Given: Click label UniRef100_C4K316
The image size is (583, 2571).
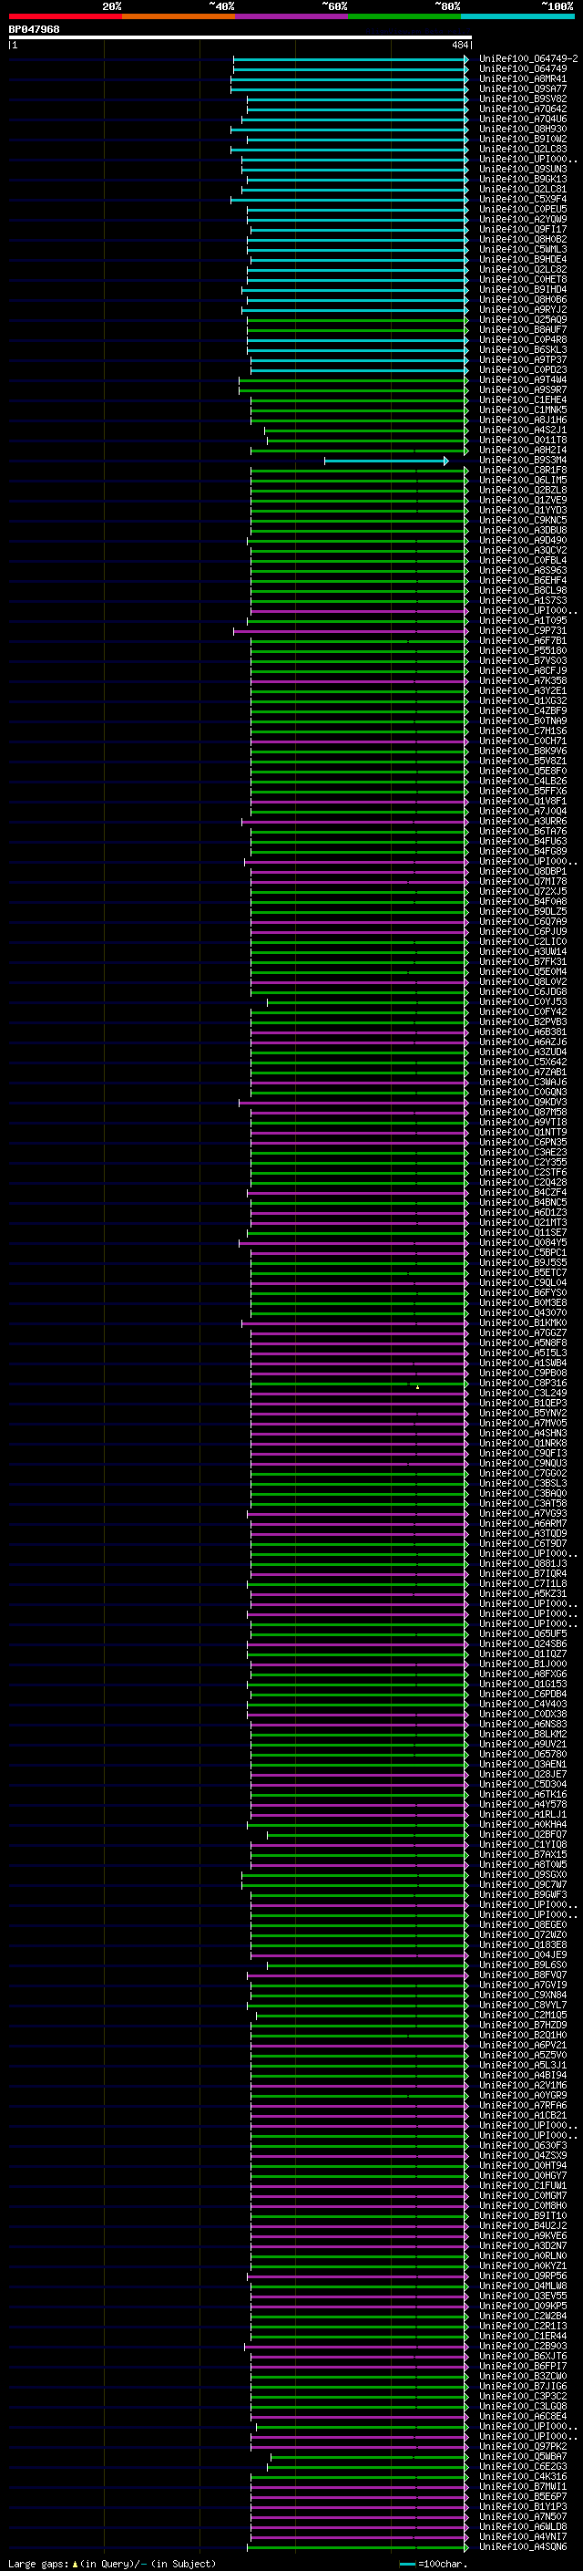Looking at the screenshot, I should point(523,2476).
